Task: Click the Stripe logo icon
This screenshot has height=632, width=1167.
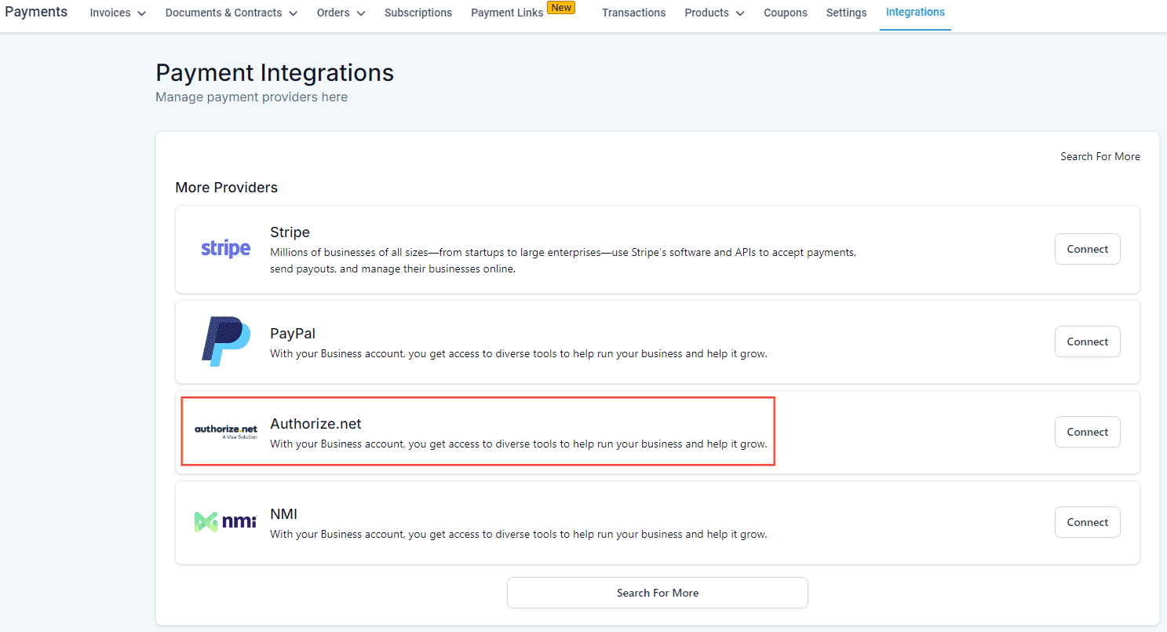Action: tap(225, 249)
